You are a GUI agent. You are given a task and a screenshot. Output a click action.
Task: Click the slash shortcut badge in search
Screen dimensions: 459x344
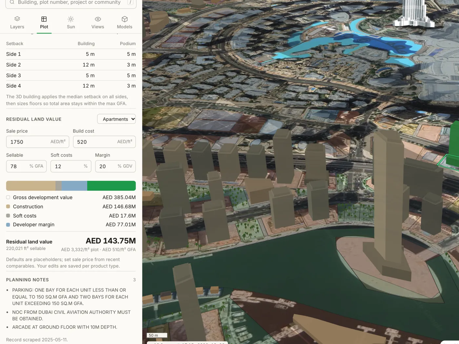pos(130,2)
